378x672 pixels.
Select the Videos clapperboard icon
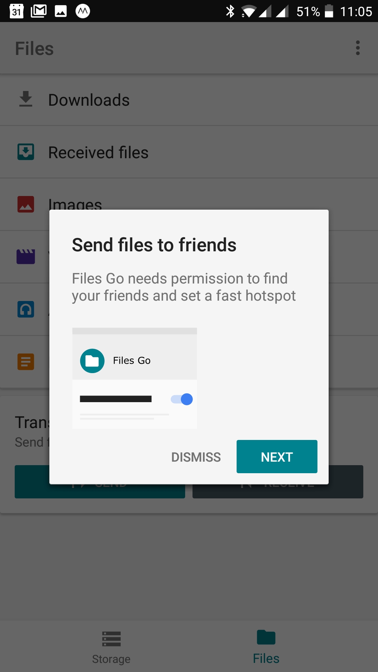coord(26,257)
